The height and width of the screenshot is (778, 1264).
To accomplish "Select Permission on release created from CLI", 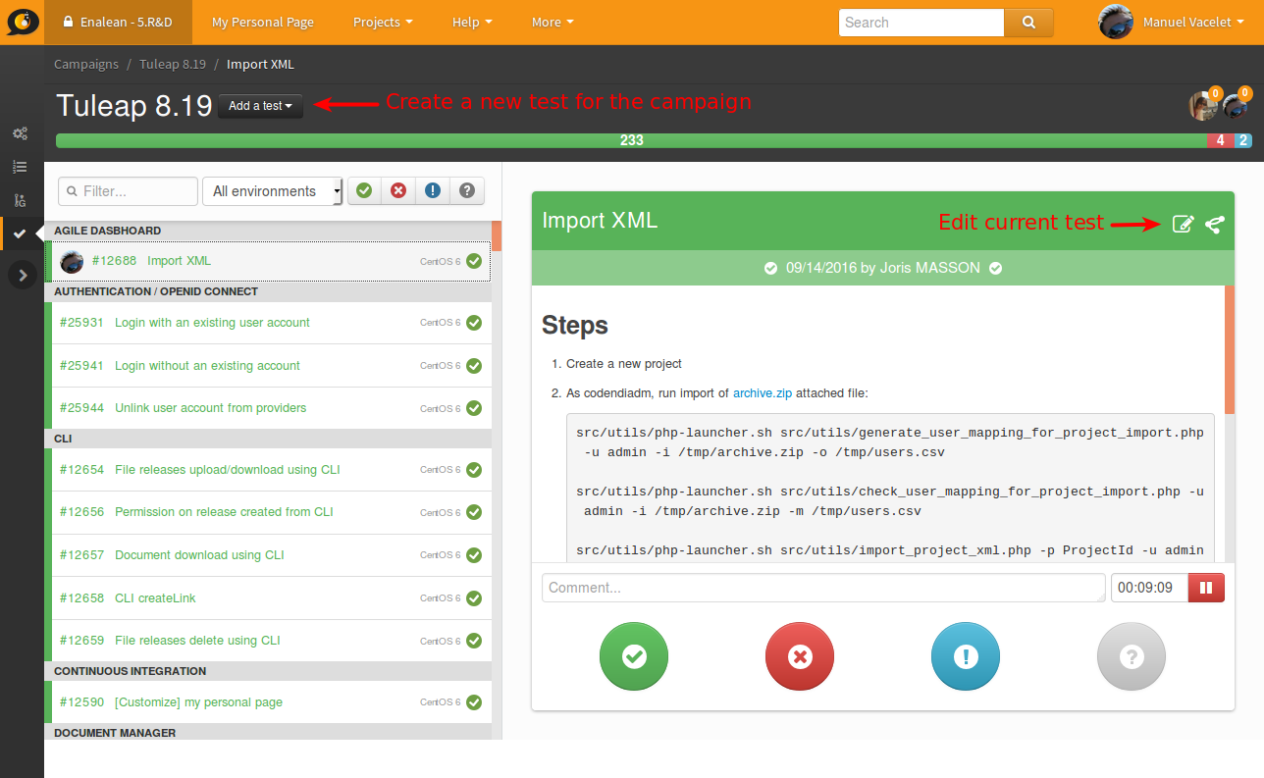I will point(269,512).
